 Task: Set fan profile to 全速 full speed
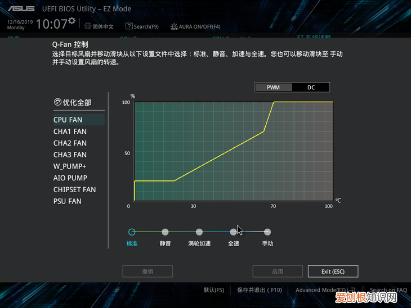(x=233, y=232)
